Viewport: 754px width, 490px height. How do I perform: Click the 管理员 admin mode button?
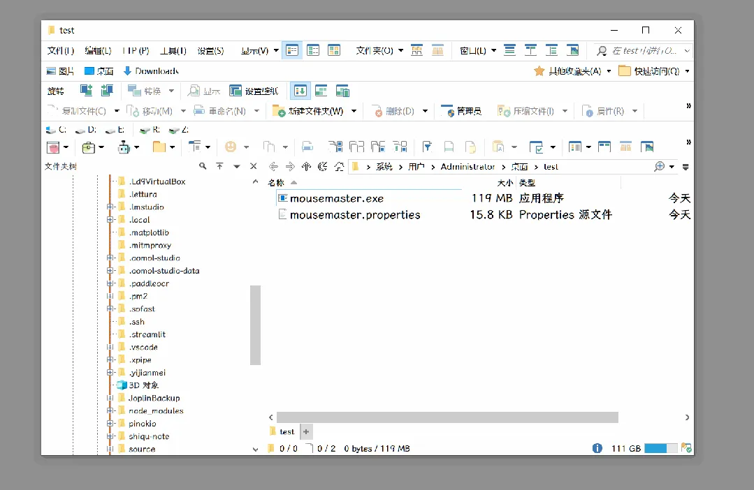pos(461,111)
